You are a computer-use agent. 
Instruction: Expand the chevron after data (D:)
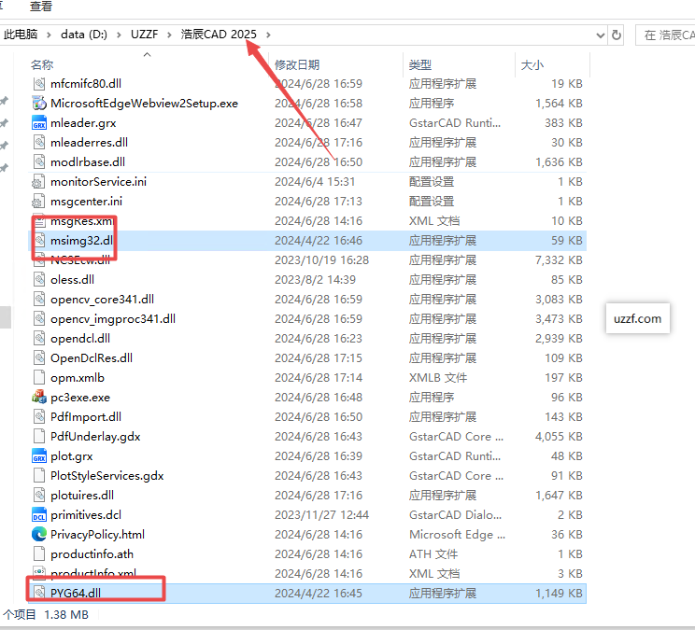pos(120,35)
